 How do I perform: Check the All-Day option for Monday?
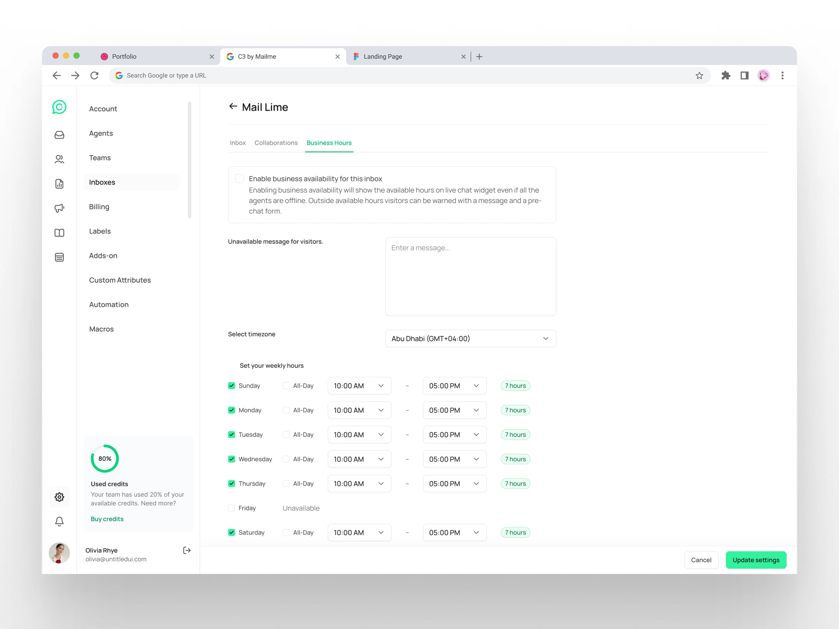[286, 410]
